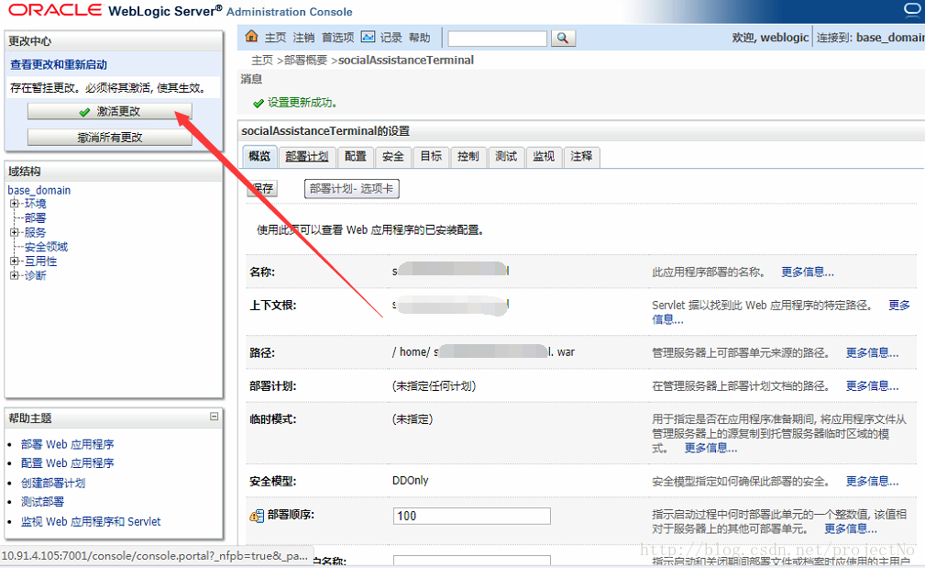Click 更多信息 link for 路径 row
Image resolution: width=925 pixels, height=568 pixels.
[873, 353]
